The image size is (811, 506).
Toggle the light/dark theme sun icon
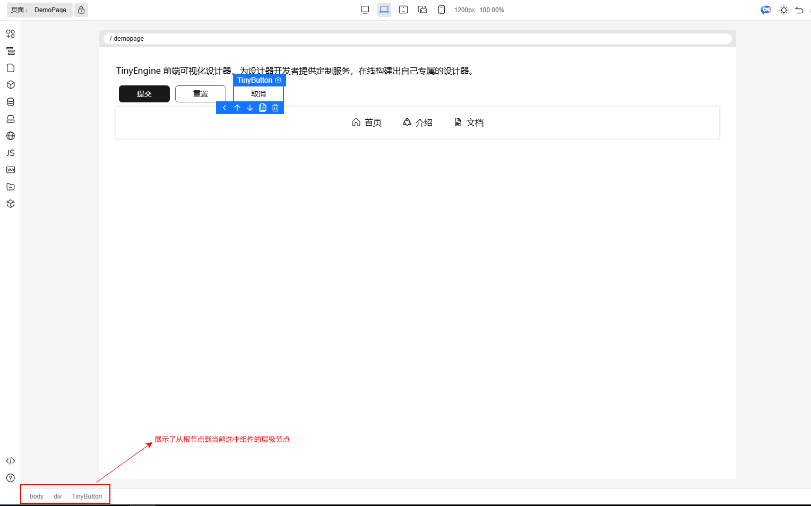[x=783, y=10]
